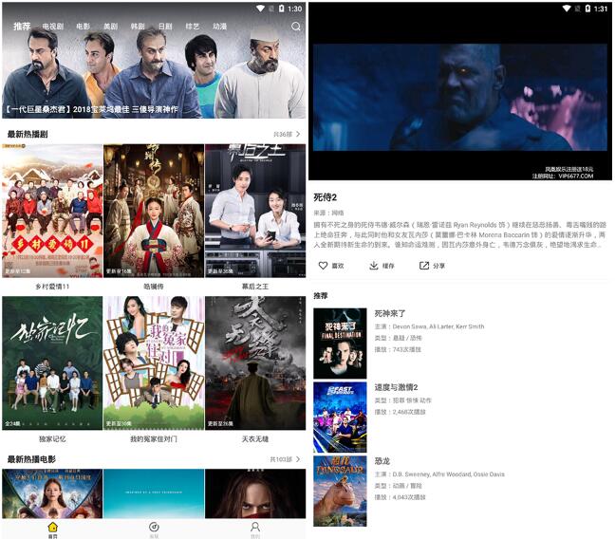Expand 共103部 chevron for 最新热播电影
The height and width of the screenshot is (539, 615).
click(x=298, y=459)
